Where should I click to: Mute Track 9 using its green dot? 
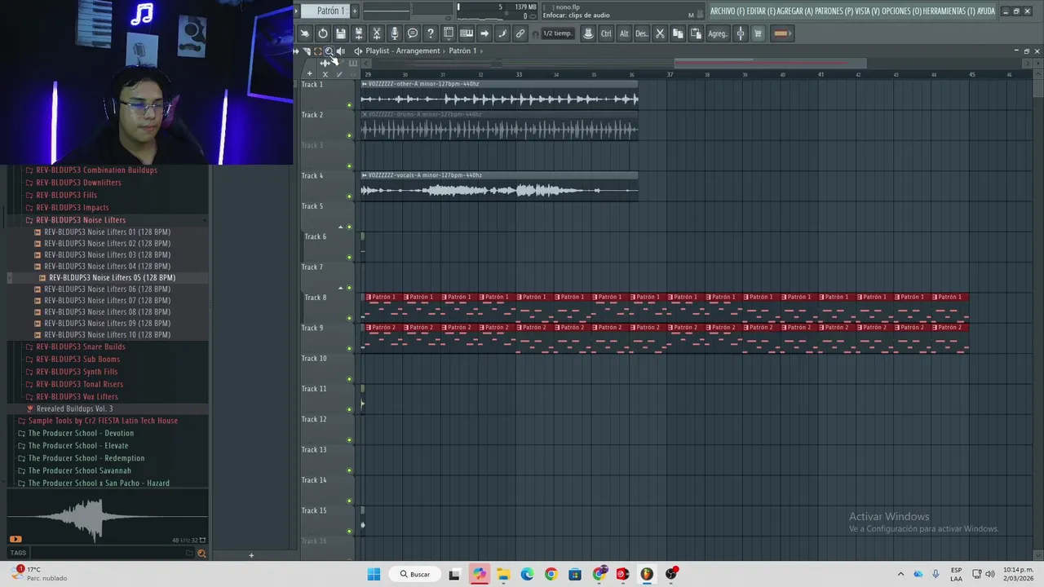[x=350, y=349]
